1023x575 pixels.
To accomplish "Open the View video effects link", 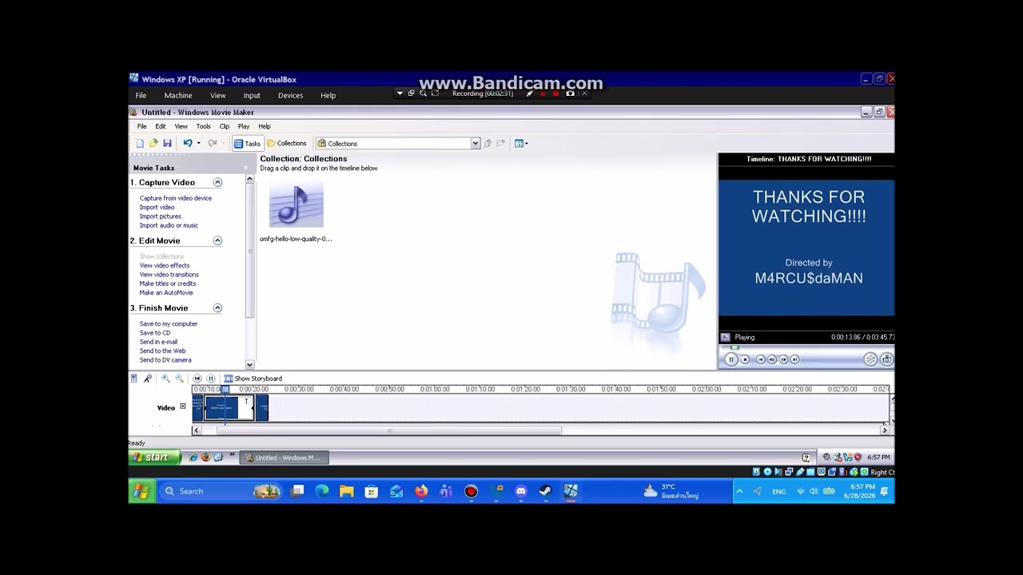I will coord(165,265).
